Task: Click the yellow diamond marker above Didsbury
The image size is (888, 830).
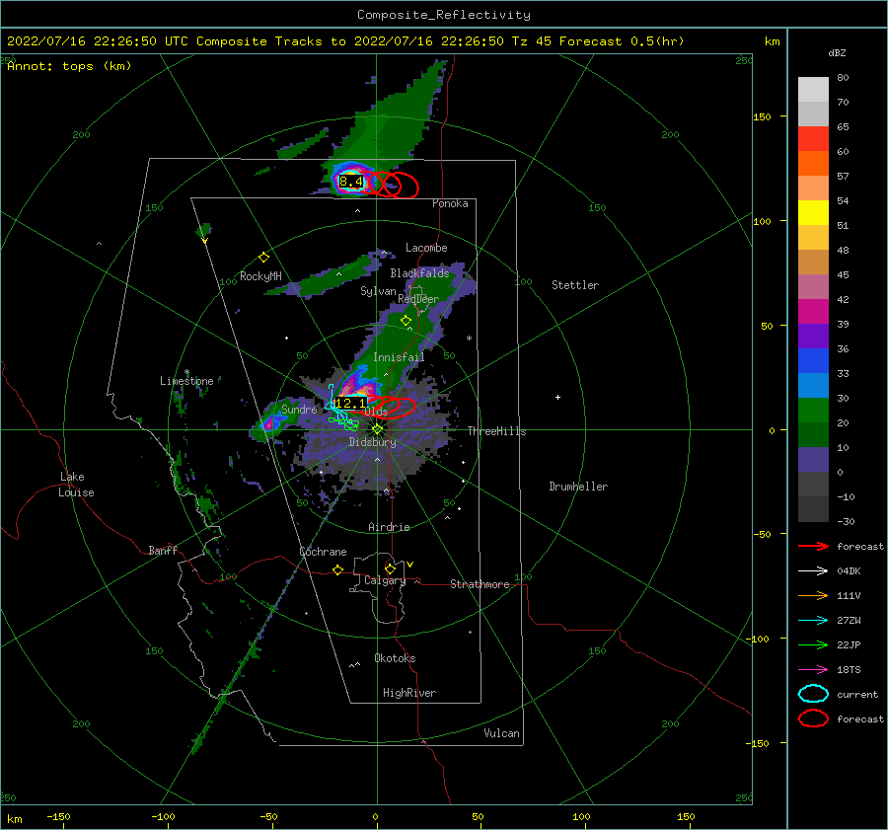Action: 377,429
